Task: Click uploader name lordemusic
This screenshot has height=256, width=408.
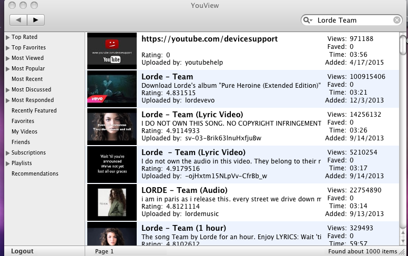Action: pyautogui.click(x=202, y=214)
